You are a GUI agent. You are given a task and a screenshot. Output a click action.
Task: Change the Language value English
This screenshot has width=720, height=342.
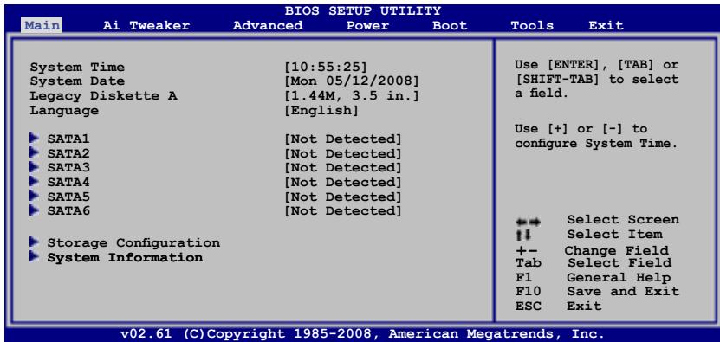pos(321,111)
